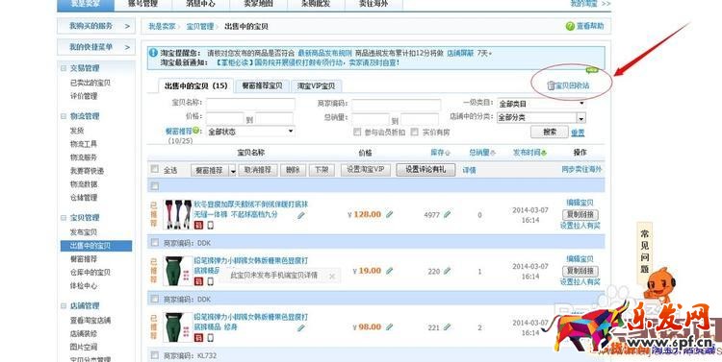The width and height of the screenshot is (722, 362).
Task: Click the pencil icon beside price 128.00
Action: pyautogui.click(x=390, y=214)
